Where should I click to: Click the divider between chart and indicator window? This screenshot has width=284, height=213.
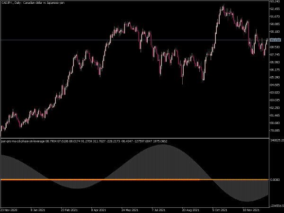point(134,138)
